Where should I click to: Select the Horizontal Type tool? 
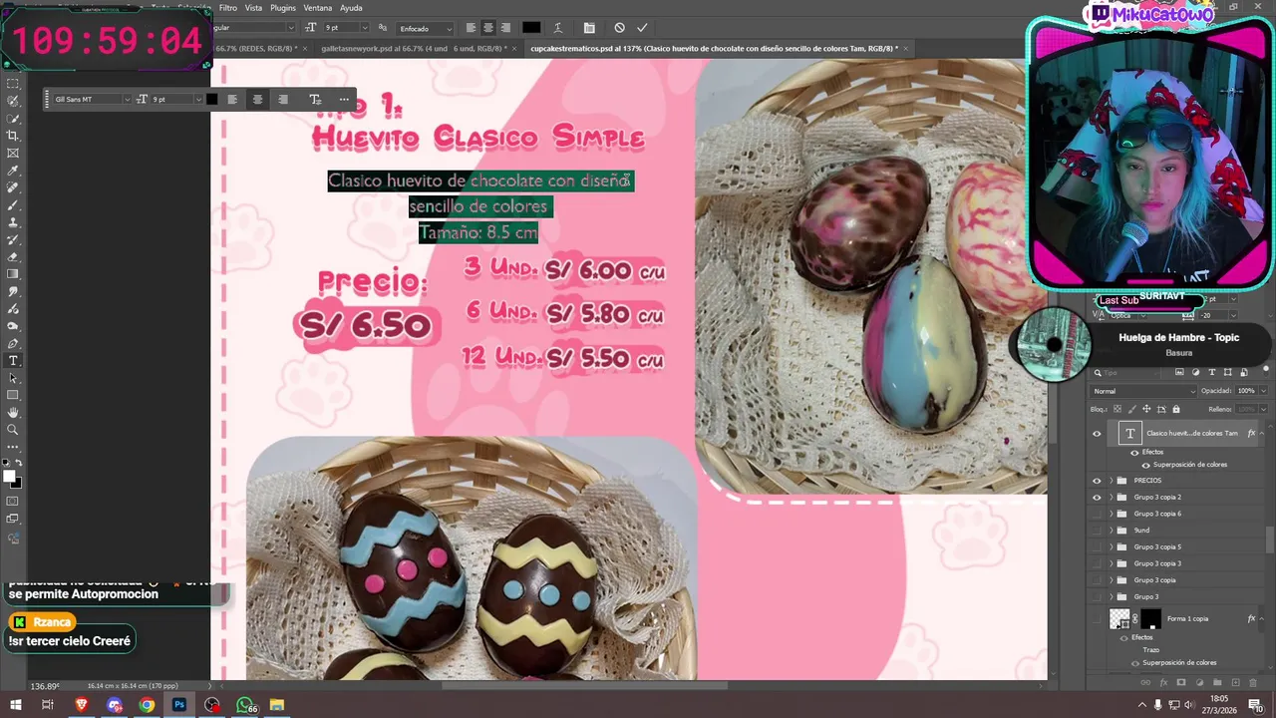click(13, 360)
